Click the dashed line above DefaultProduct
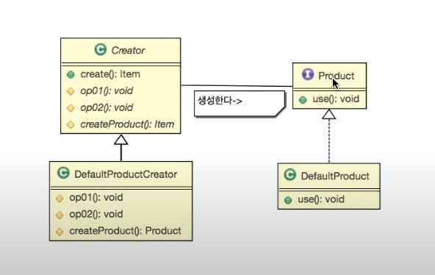 [329, 141]
